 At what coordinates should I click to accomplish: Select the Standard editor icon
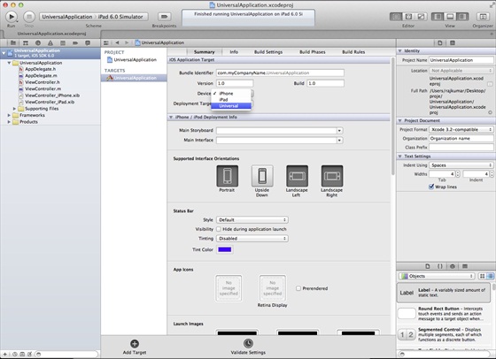(396, 17)
